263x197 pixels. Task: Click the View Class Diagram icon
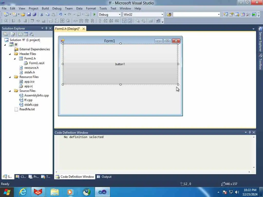click(x=31, y=34)
